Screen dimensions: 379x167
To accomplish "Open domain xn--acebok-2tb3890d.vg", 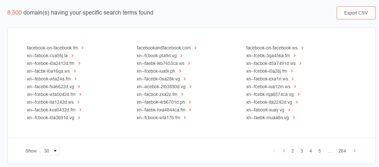I will [161, 87].
